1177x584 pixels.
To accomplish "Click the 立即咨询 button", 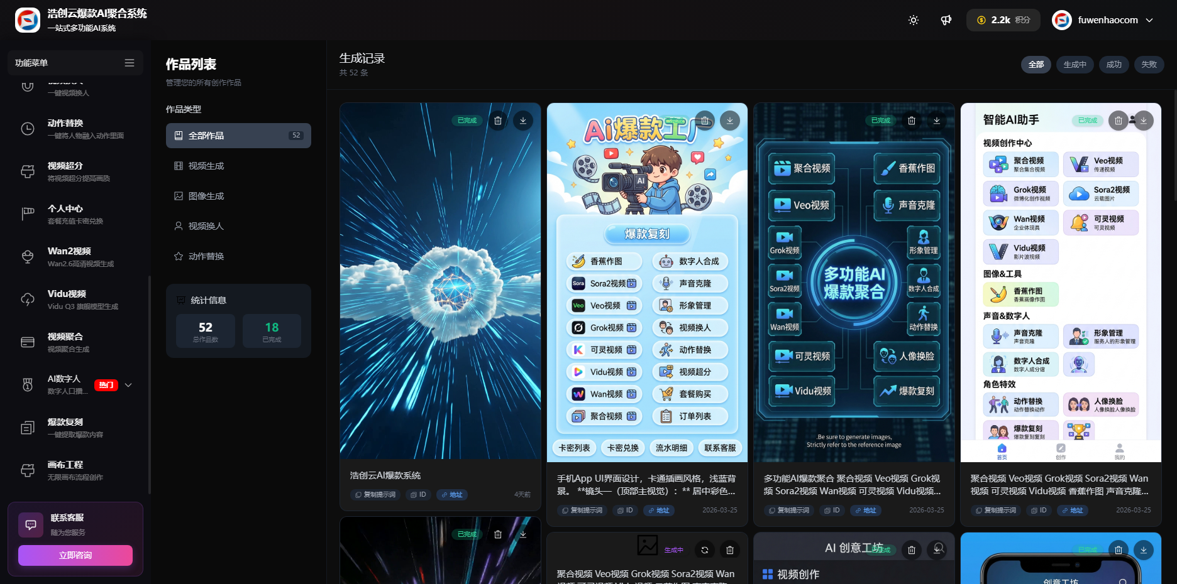I will click(x=75, y=555).
